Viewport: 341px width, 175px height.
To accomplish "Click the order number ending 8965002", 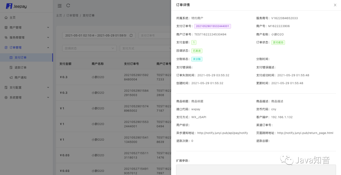I will 136,108.
